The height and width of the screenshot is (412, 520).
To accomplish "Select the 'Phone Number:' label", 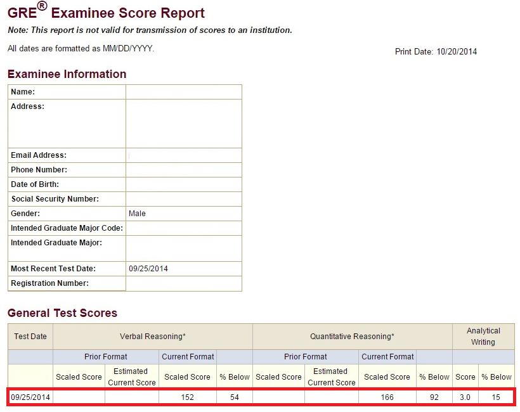I will [x=39, y=170].
